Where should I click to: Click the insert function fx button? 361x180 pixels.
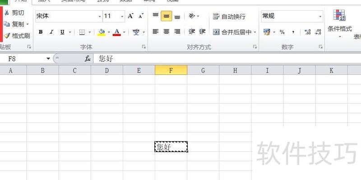click(x=88, y=59)
